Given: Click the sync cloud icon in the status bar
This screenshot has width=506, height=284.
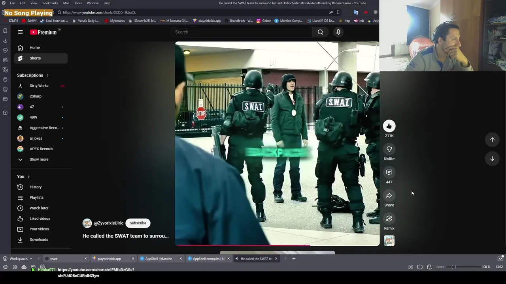Looking at the screenshot, I should (24, 267).
